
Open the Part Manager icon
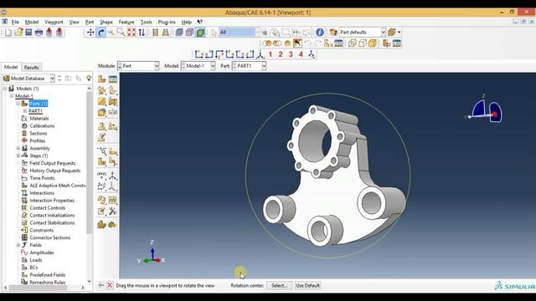[112, 79]
